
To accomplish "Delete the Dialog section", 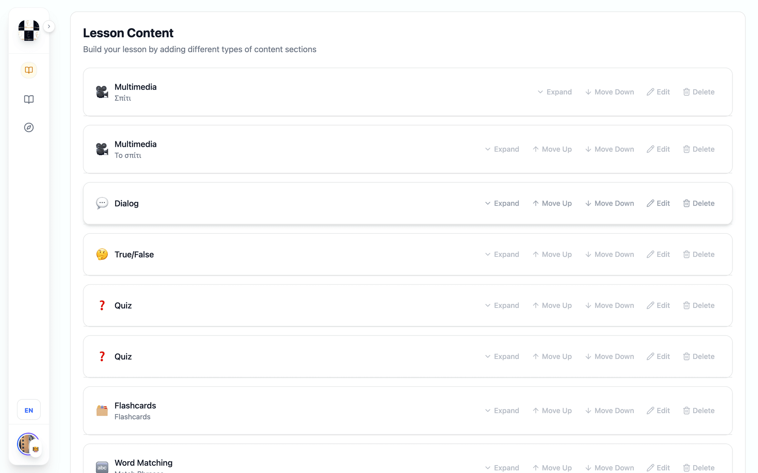I will (699, 203).
